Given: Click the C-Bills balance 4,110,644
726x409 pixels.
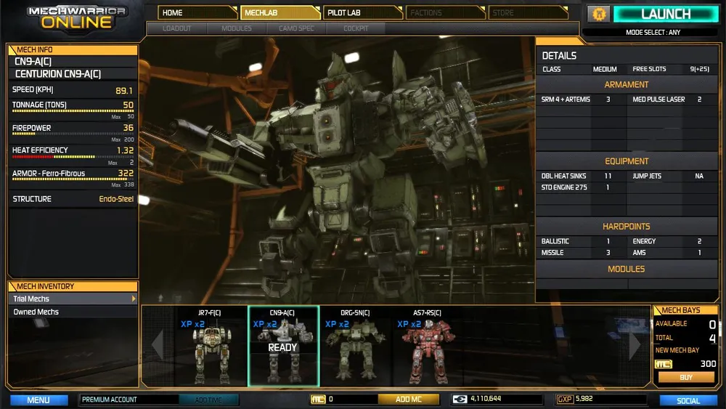Looking at the screenshot, I should coord(486,398).
